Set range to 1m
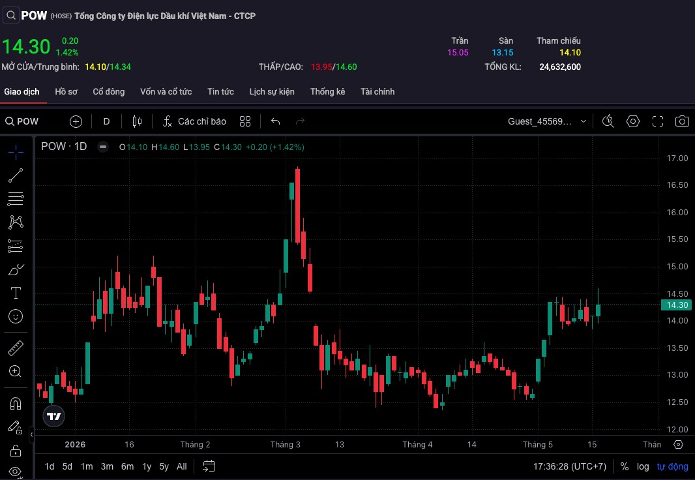695x480 pixels. point(87,467)
